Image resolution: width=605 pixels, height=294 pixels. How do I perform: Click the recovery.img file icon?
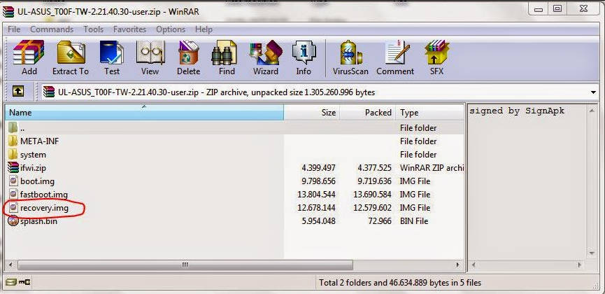click(x=13, y=207)
